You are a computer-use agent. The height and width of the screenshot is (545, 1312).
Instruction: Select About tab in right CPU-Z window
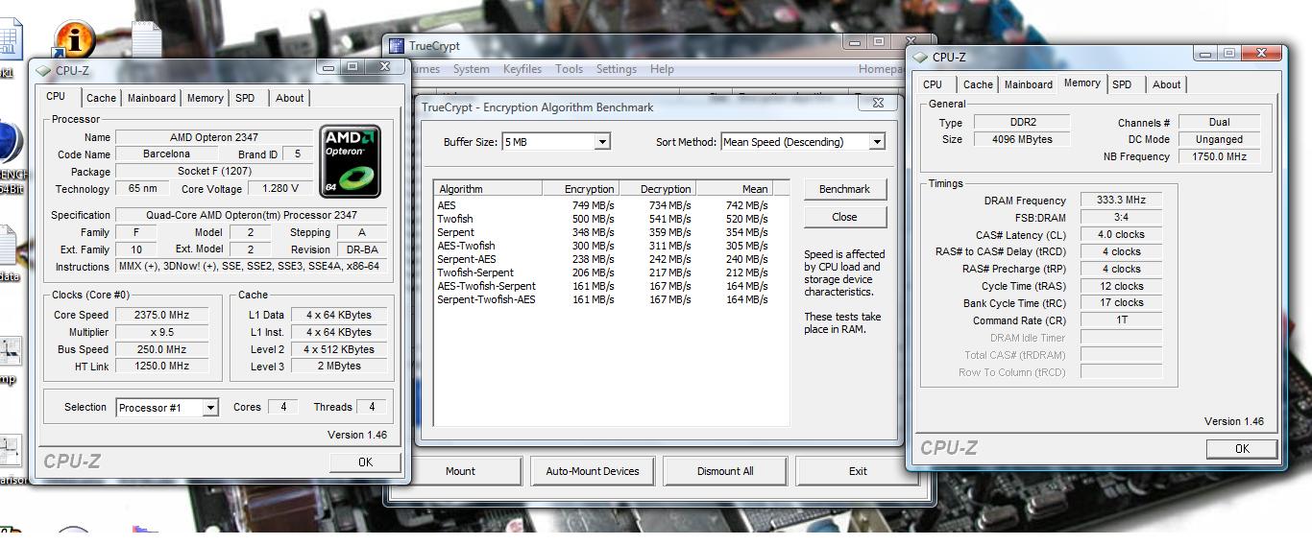coord(1166,84)
